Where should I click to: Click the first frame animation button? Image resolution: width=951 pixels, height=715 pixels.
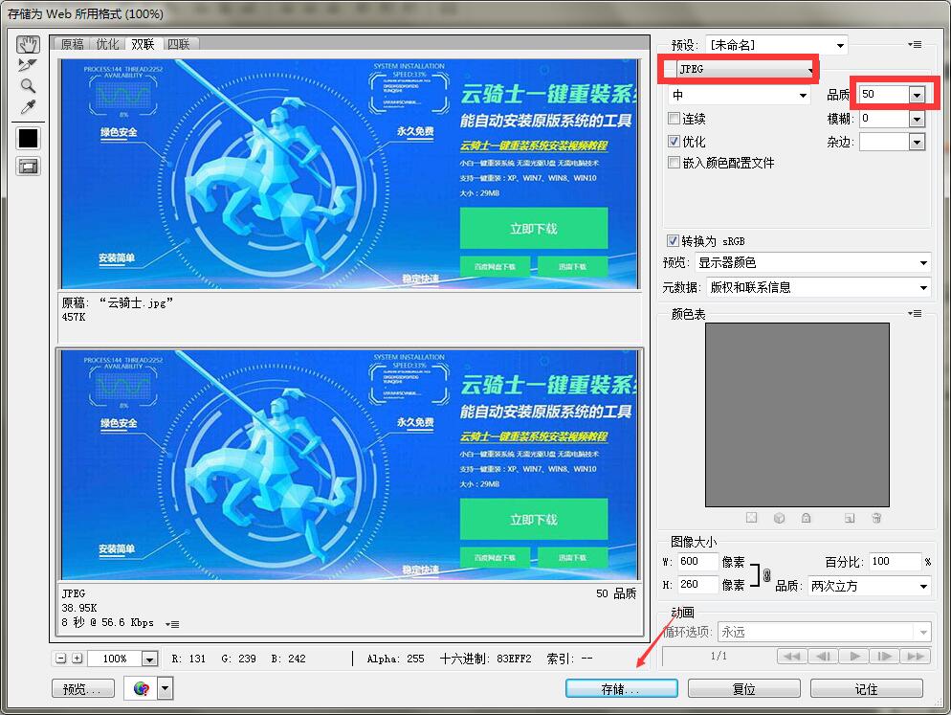[x=791, y=656]
